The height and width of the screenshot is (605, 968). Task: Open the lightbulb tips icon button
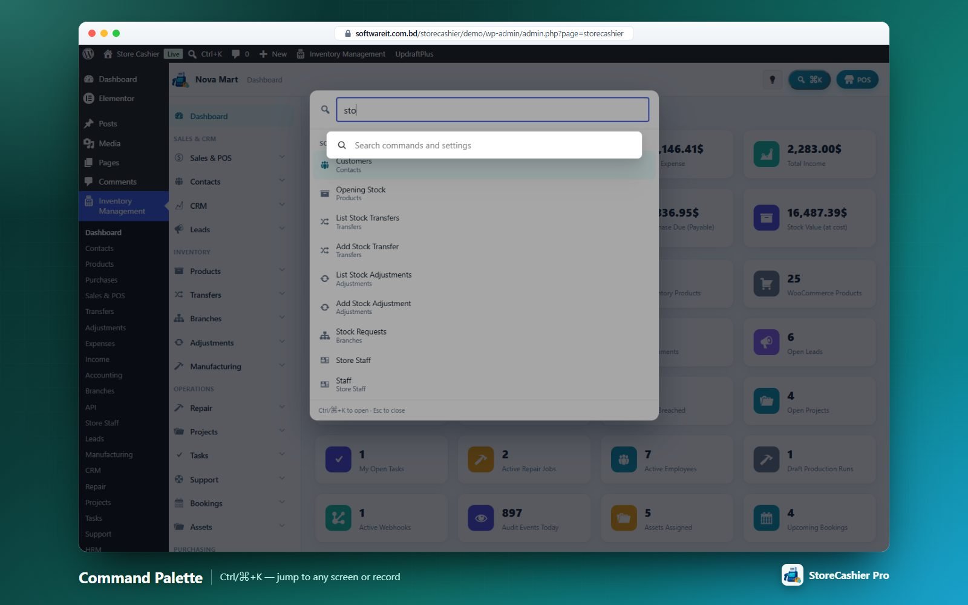[x=772, y=79]
